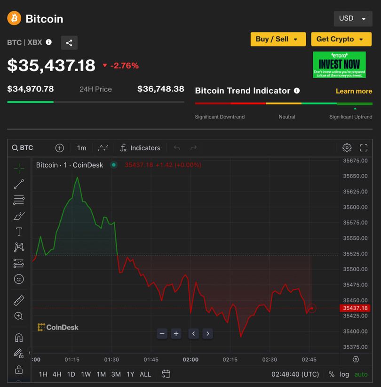Expand the Buy / Sell dropdown

point(278,39)
